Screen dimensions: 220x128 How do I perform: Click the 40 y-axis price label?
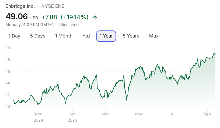[x=8, y=106]
